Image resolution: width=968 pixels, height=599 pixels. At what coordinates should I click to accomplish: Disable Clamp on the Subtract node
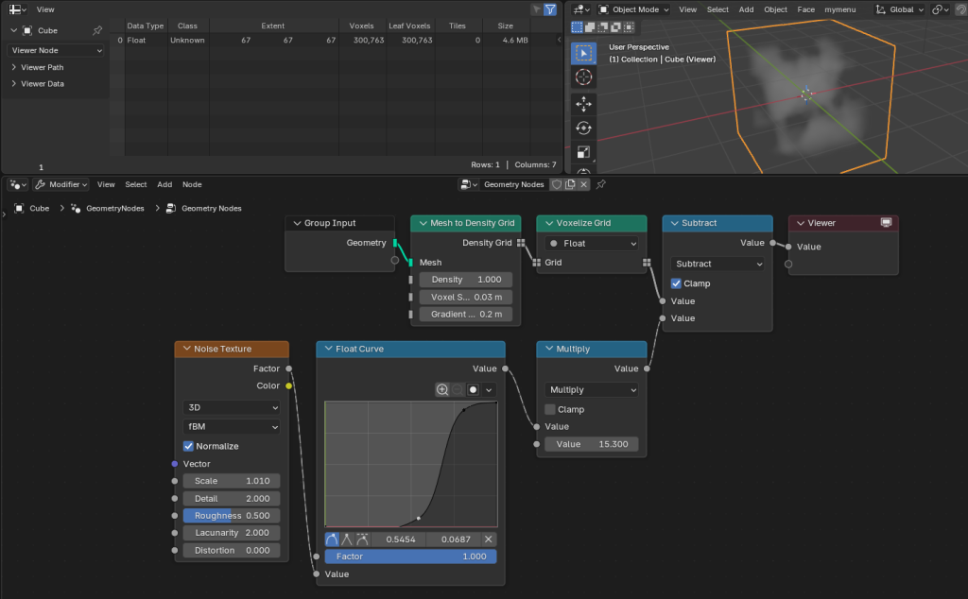point(674,282)
